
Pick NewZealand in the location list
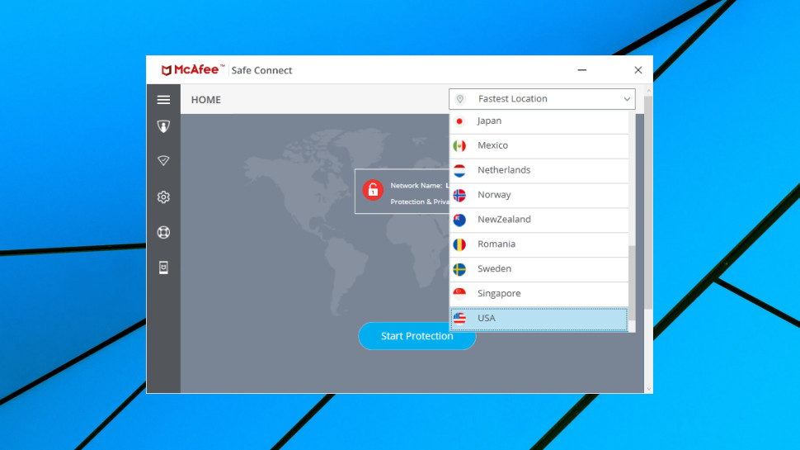point(539,220)
